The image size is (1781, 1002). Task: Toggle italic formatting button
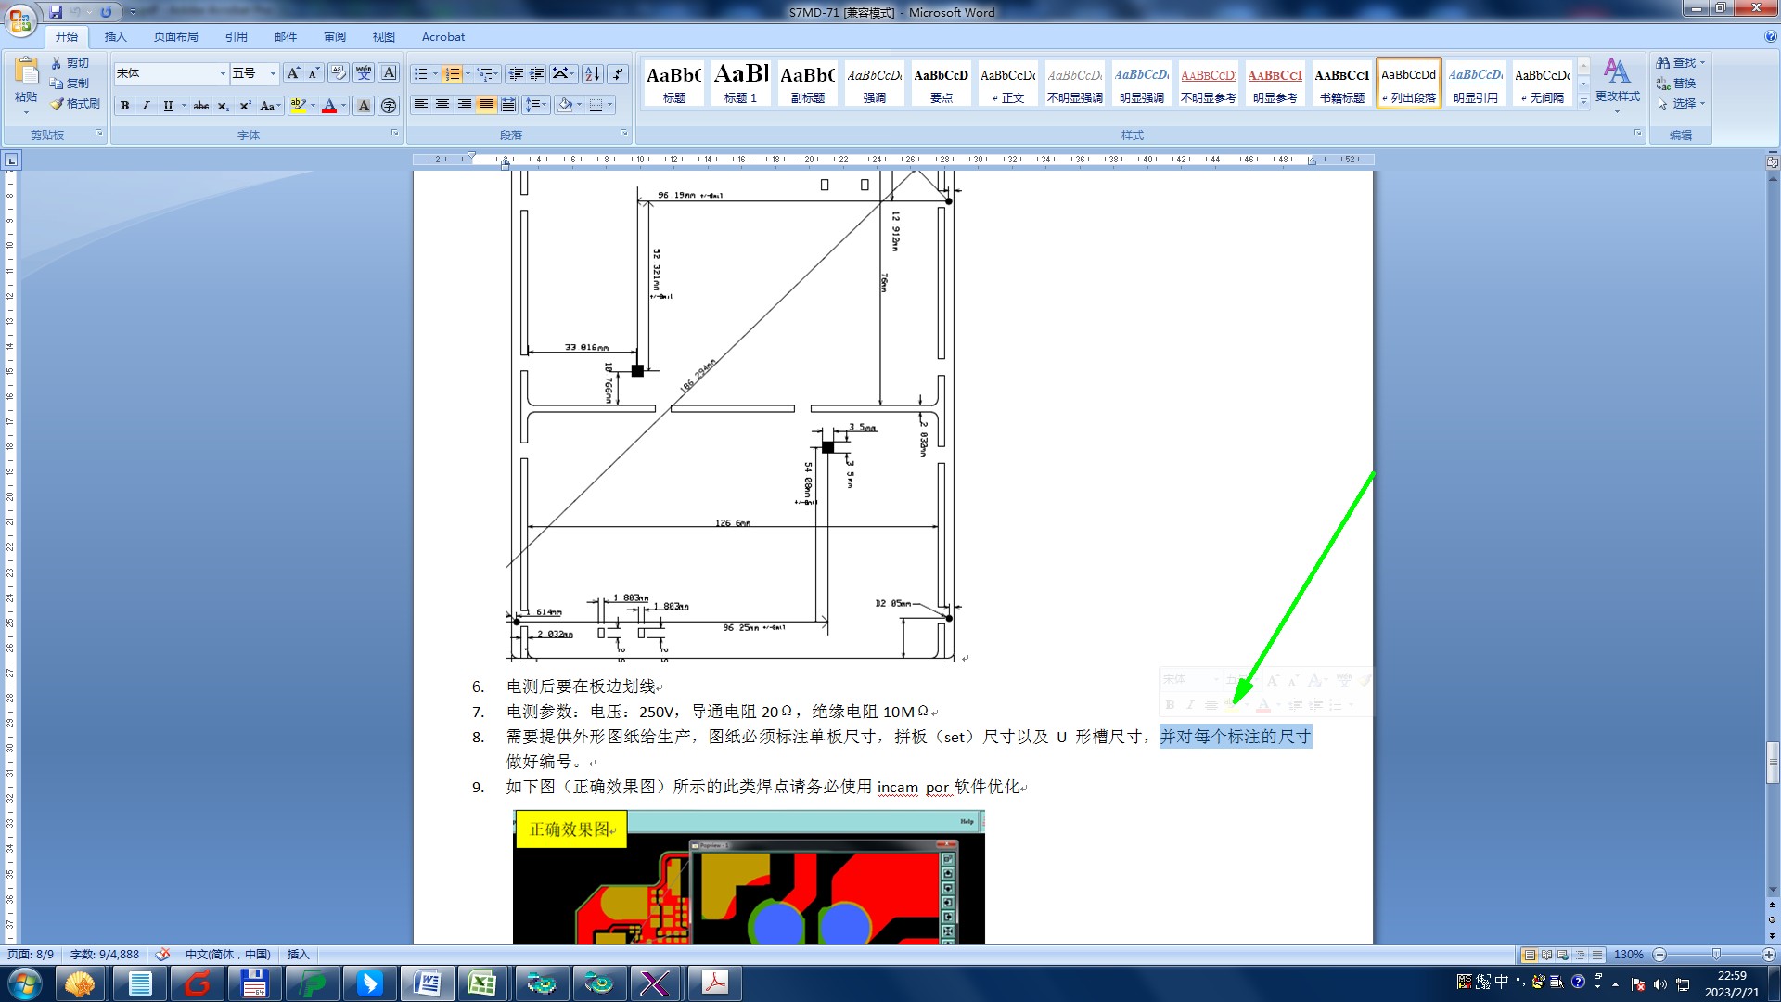(146, 106)
